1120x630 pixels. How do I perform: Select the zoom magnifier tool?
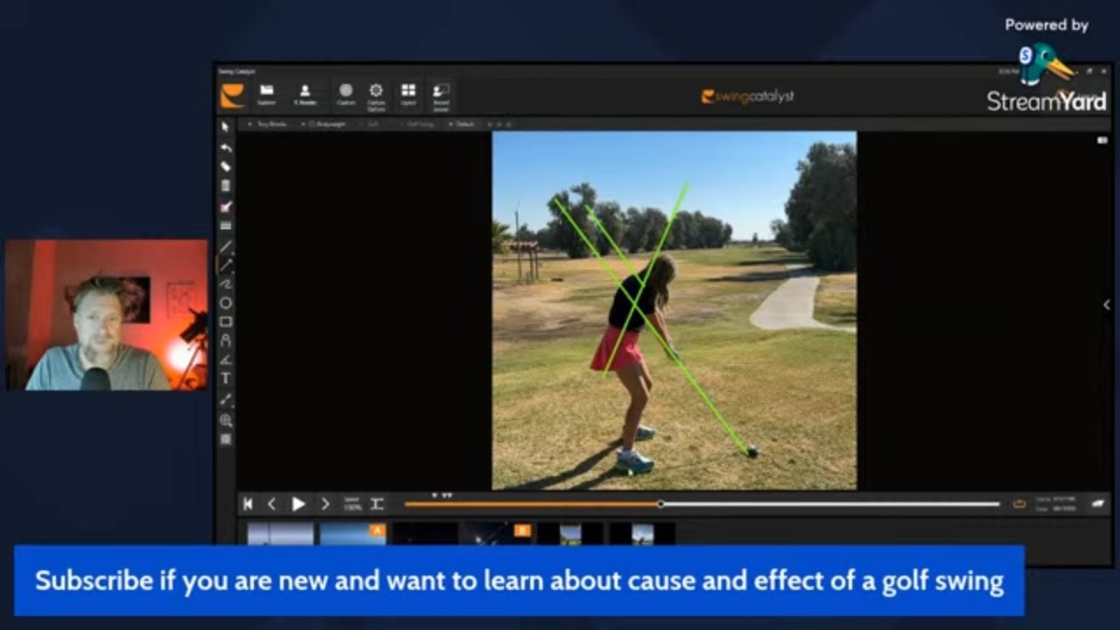(x=226, y=420)
